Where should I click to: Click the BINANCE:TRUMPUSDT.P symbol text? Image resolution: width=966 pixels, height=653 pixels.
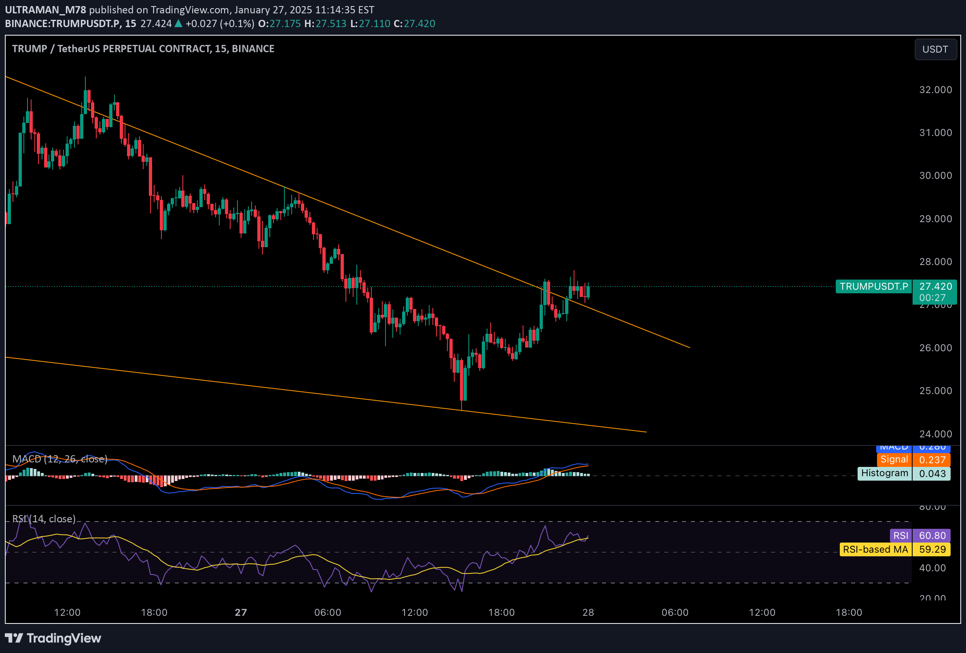tap(63, 24)
